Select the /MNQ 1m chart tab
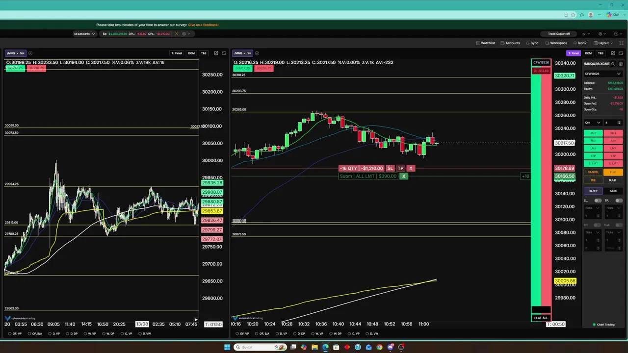Image resolution: width=628 pixels, height=353 pixels. tap(243, 53)
